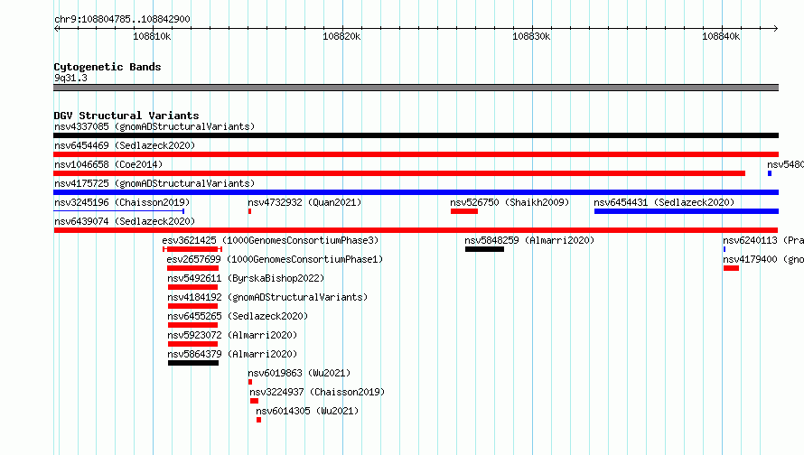The height and width of the screenshot is (455, 804).
Task: Select nsv5923072 (Almarri2020) label
Action: pos(232,335)
